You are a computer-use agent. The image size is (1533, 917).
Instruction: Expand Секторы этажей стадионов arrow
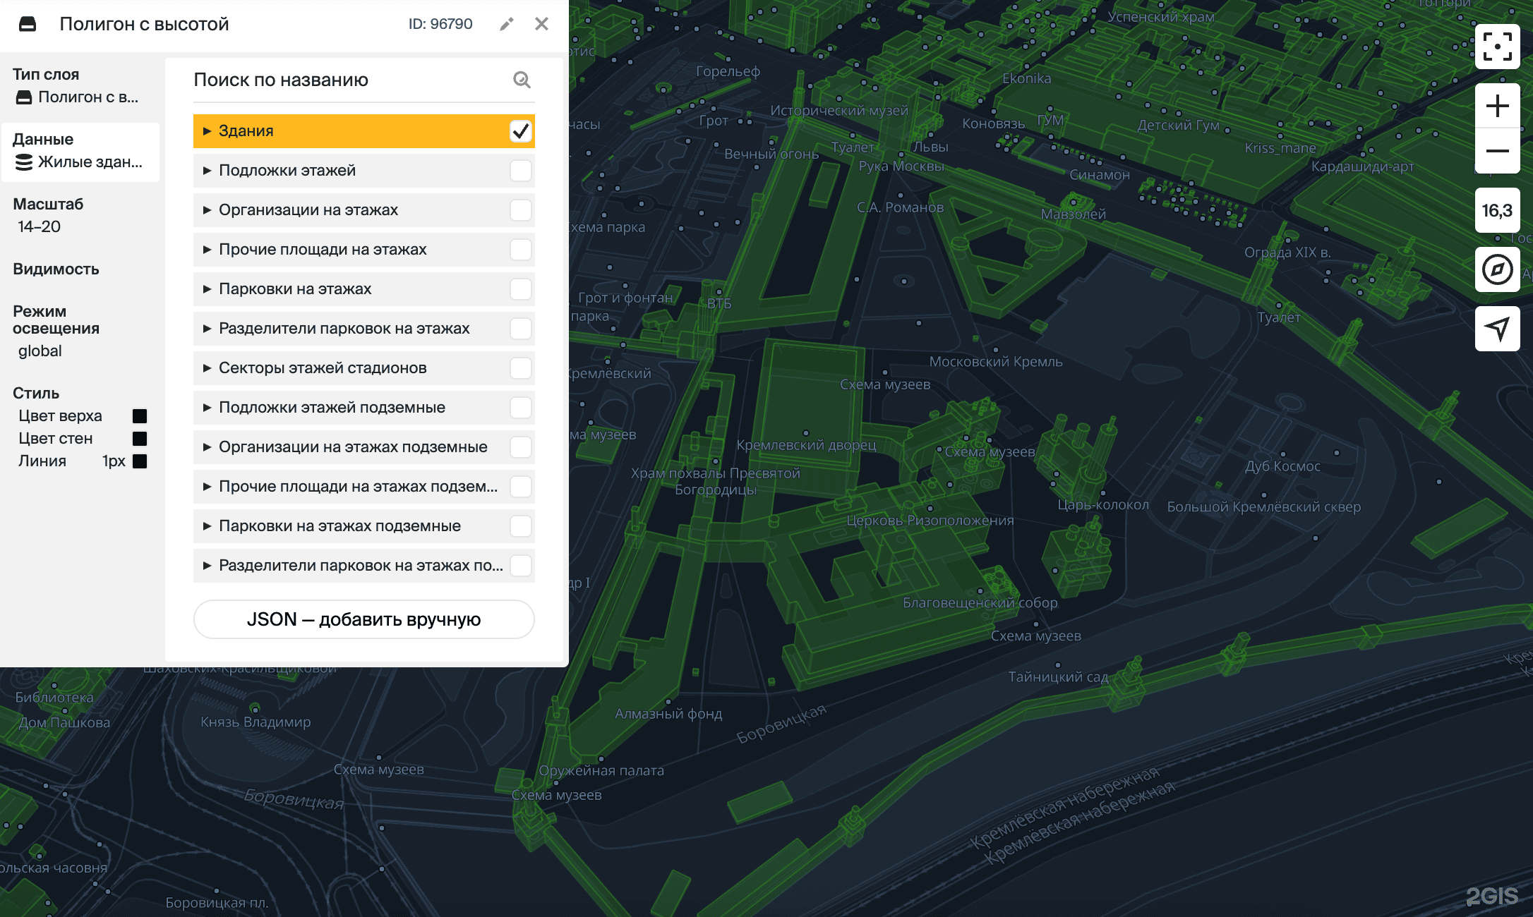tap(207, 368)
